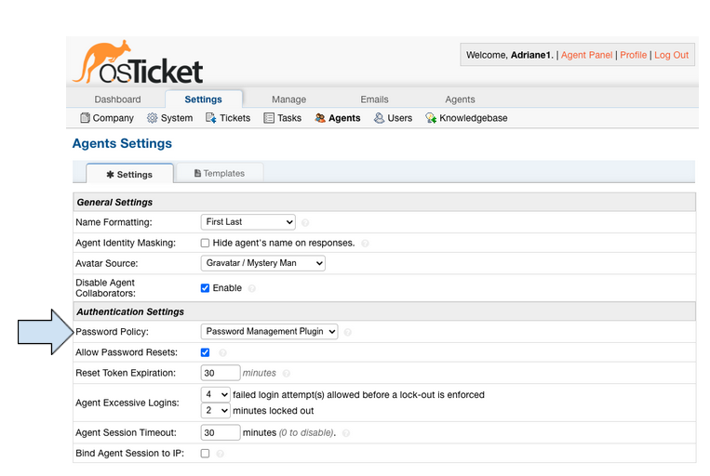Viewport: 710px width, 476px height.
Task: Click help icon beside Name Formatting
Action: 305,223
